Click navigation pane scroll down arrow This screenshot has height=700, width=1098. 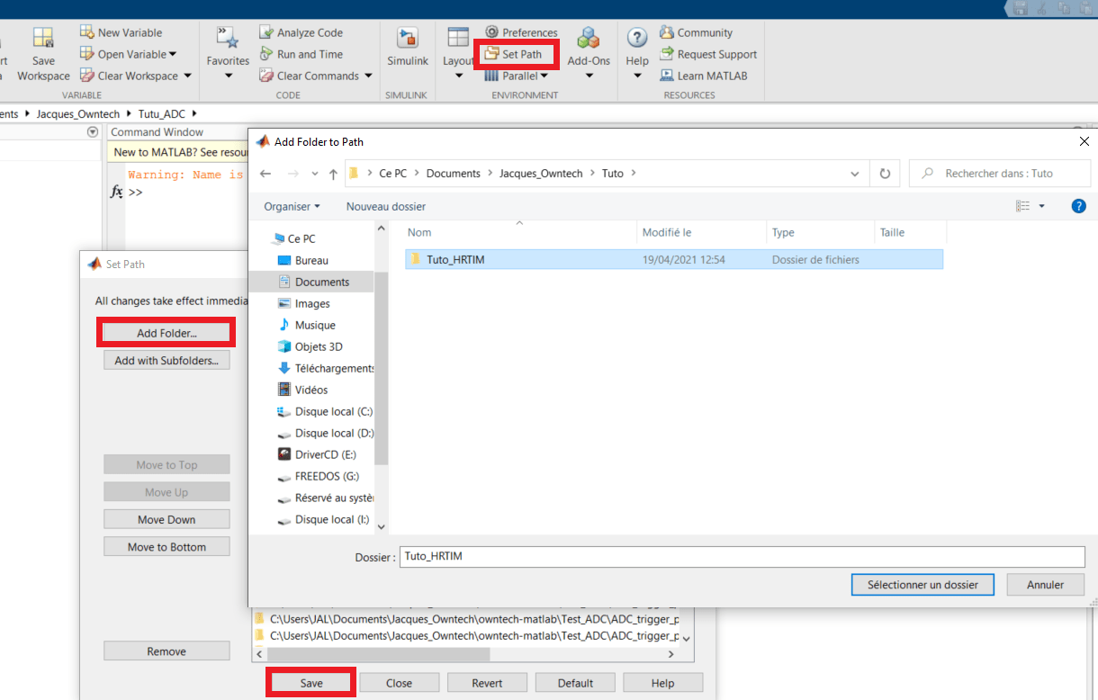(x=381, y=526)
